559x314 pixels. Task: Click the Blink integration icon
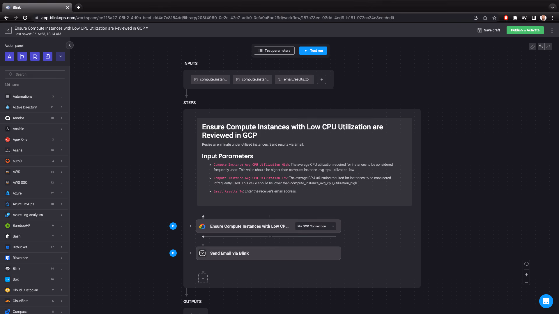[8, 269]
